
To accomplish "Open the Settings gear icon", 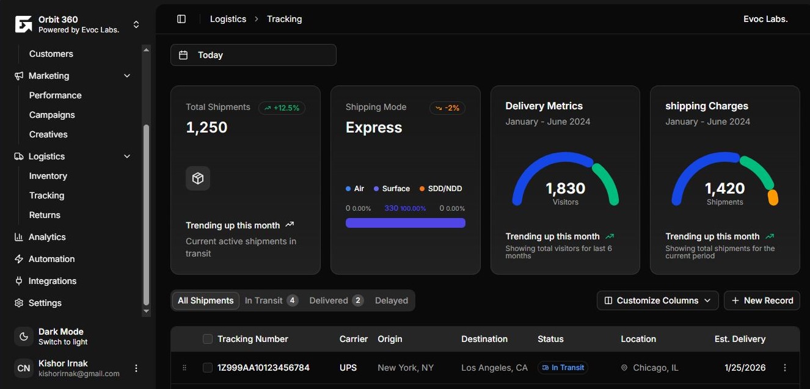I will 18,303.
